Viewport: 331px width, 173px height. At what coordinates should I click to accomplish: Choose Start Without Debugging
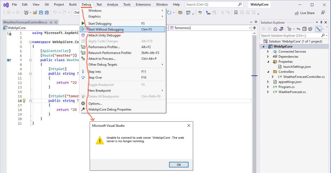(x=123, y=29)
